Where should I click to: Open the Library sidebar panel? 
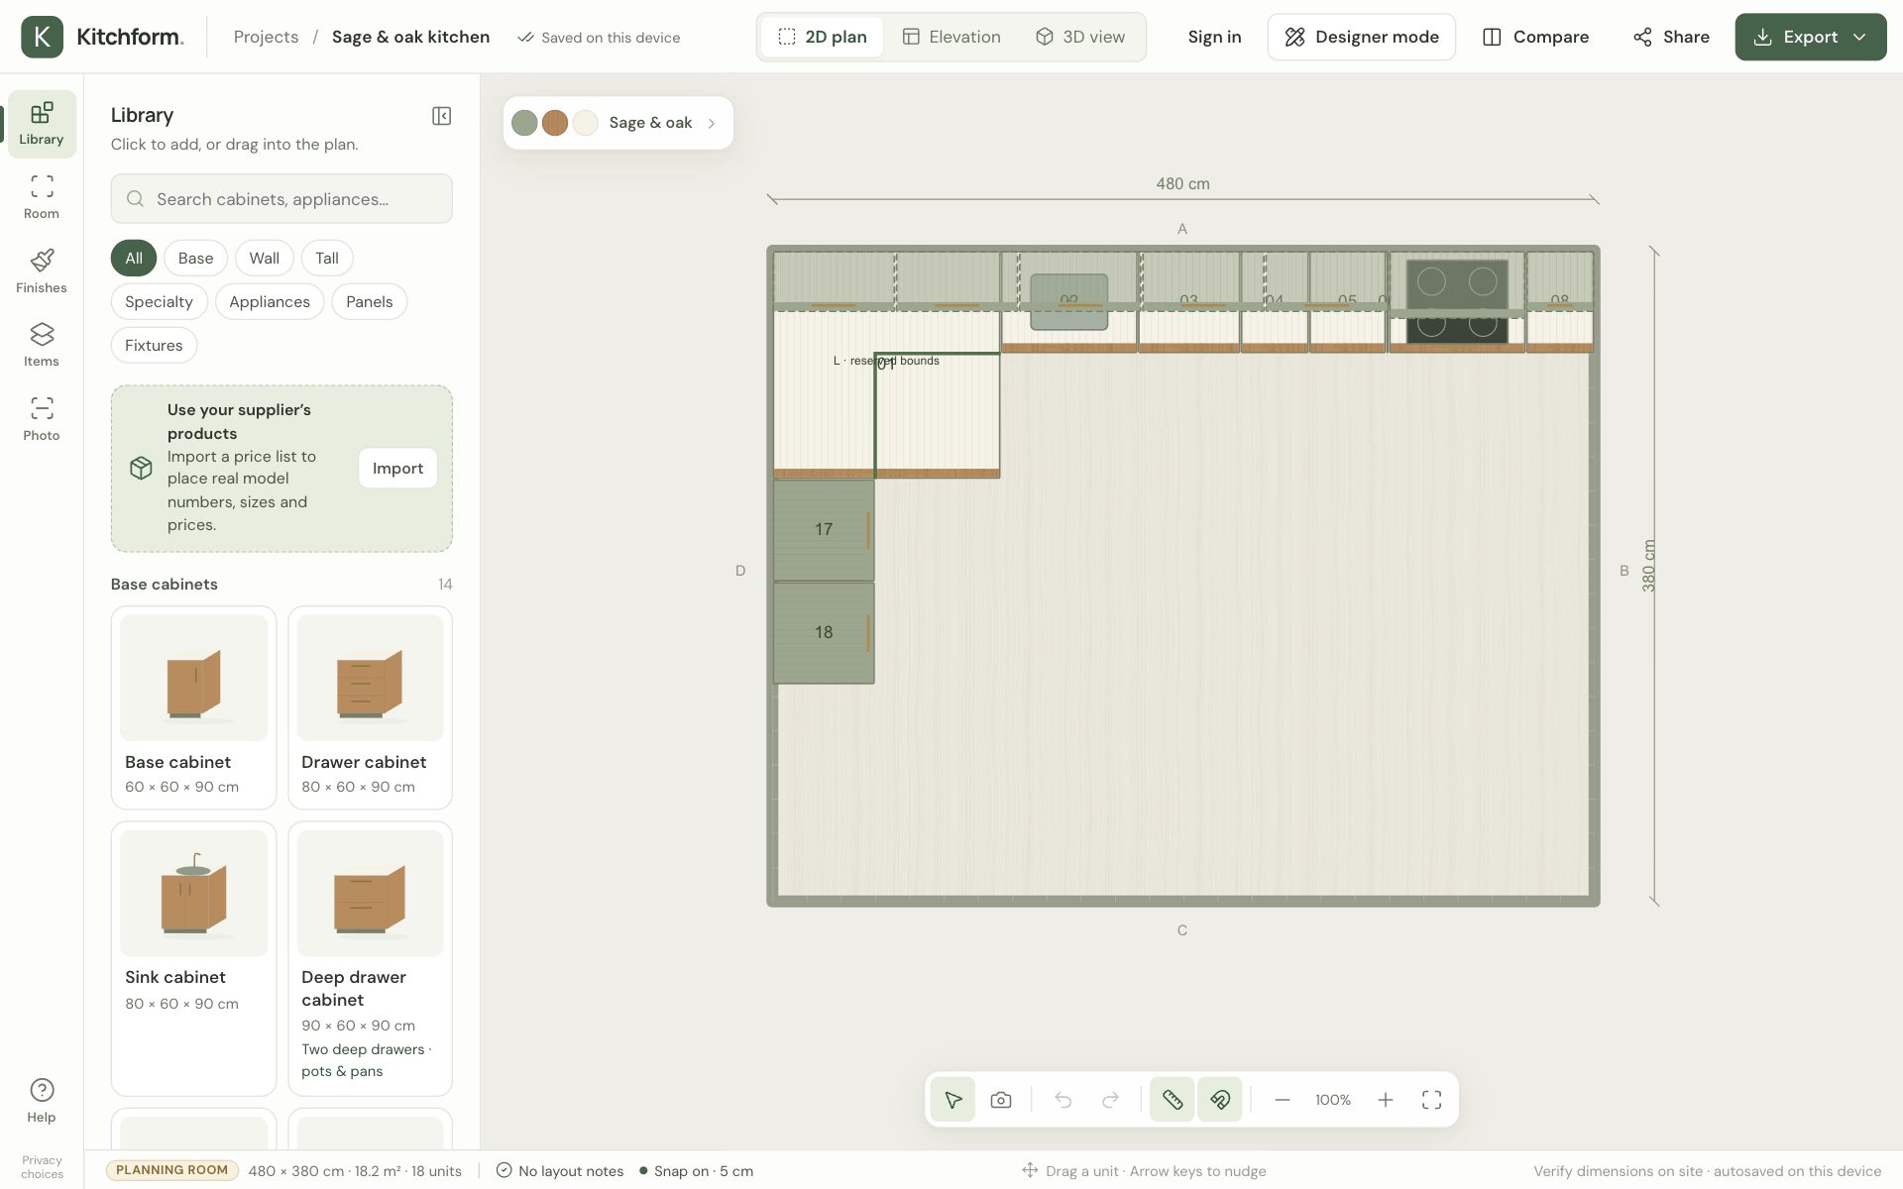coord(42,124)
